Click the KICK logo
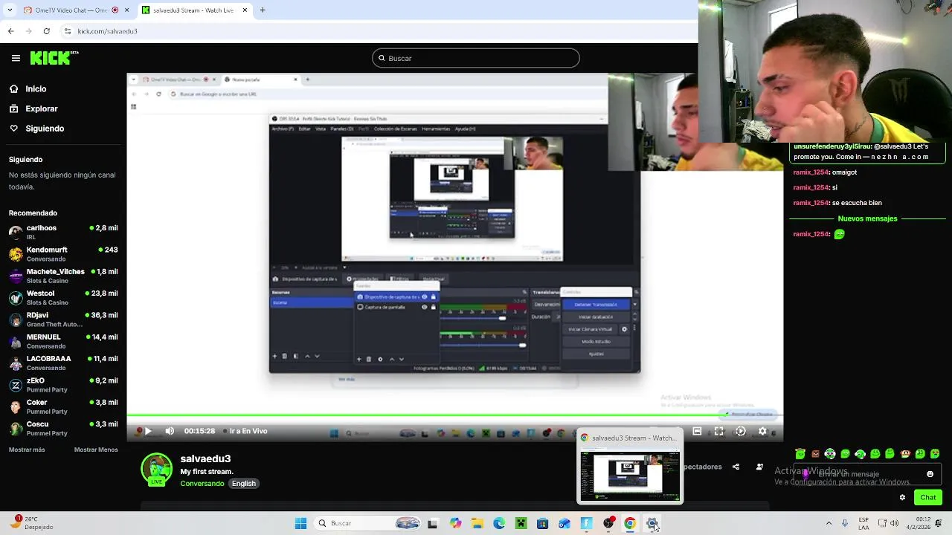The width and height of the screenshot is (952, 535). 54,57
